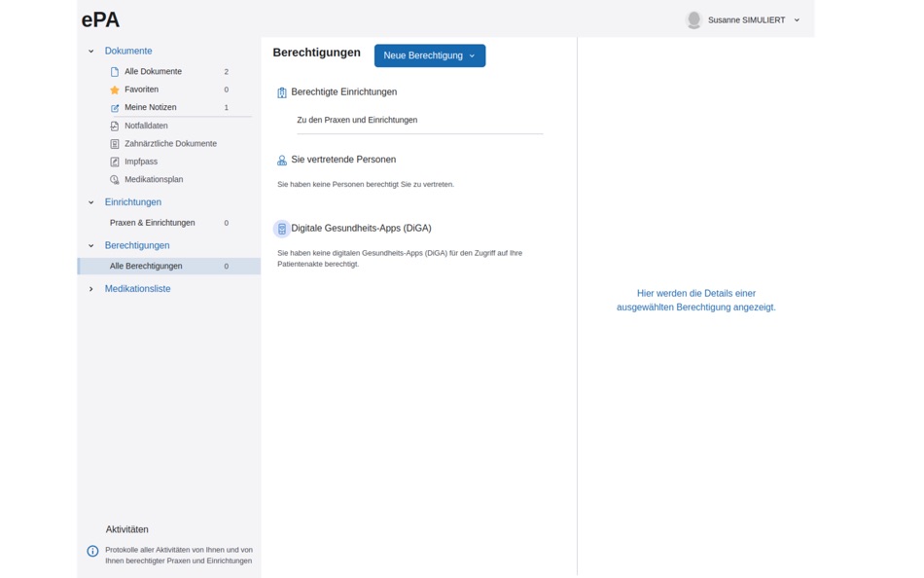Image resolution: width=924 pixels, height=578 pixels.
Task: Click the Sie vertretende Personen person icon
Action: [x=281, y=159]
